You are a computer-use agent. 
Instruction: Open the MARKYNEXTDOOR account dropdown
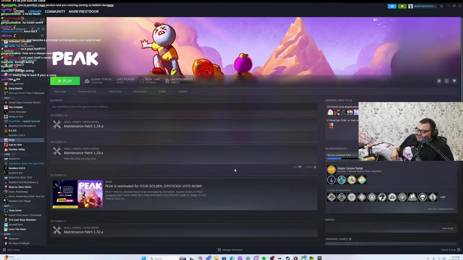point(422,6)
